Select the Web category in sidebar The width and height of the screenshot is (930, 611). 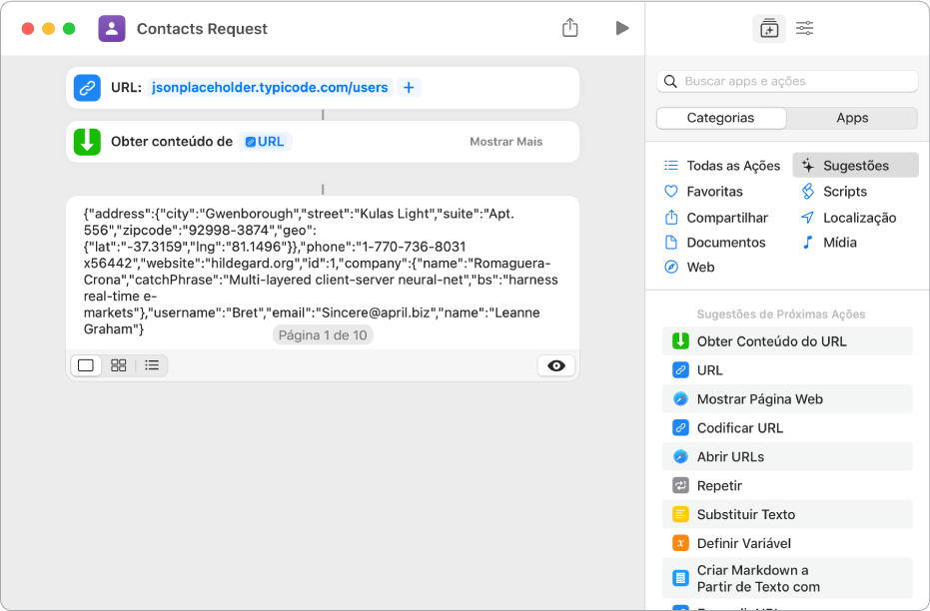(703, 267)
